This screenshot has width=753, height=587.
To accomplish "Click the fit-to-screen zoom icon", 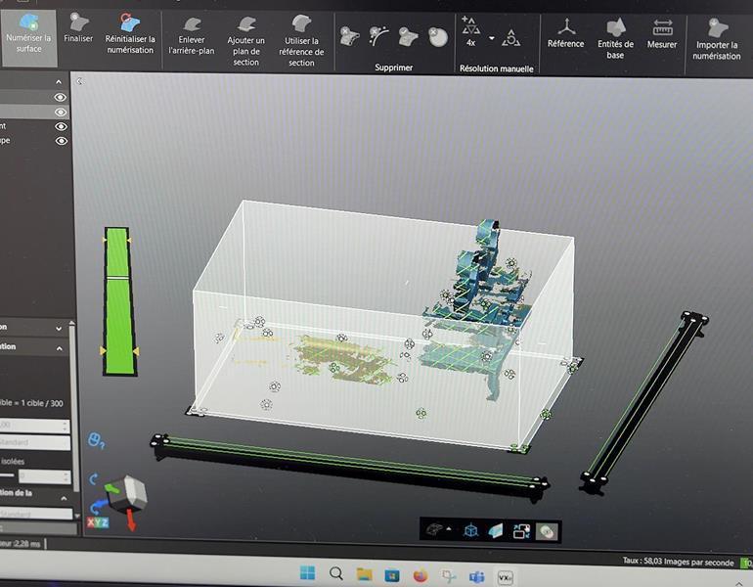I will [521, 531].
